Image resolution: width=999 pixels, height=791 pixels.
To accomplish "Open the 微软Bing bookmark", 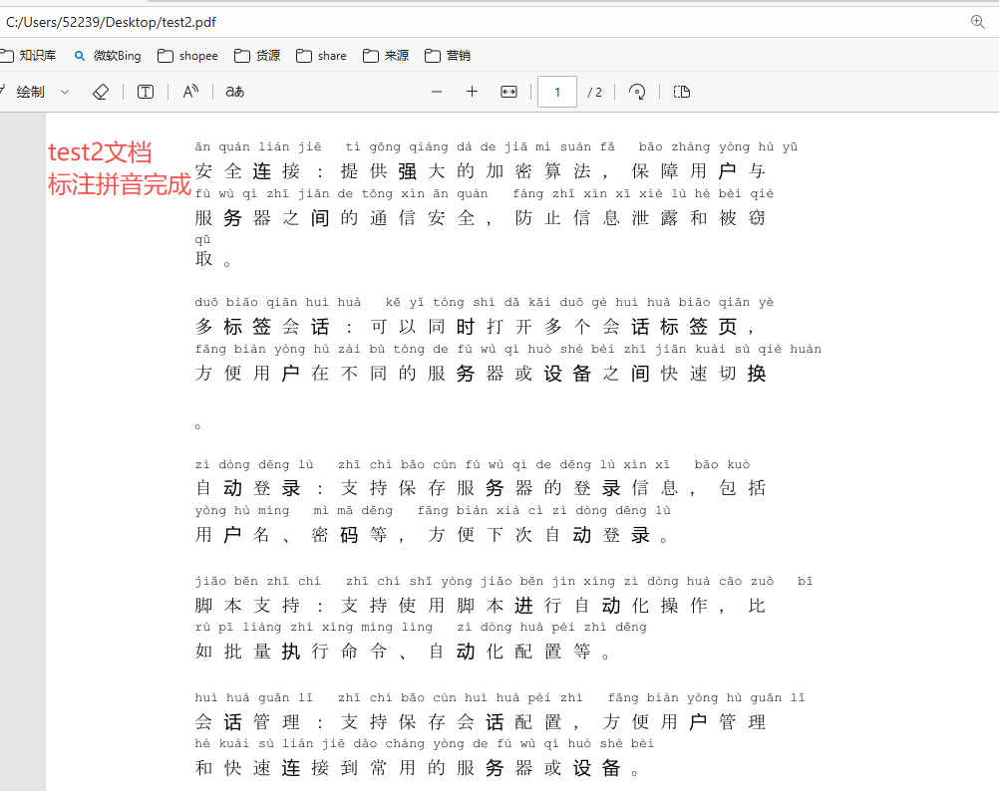I will tap(108, 56).
